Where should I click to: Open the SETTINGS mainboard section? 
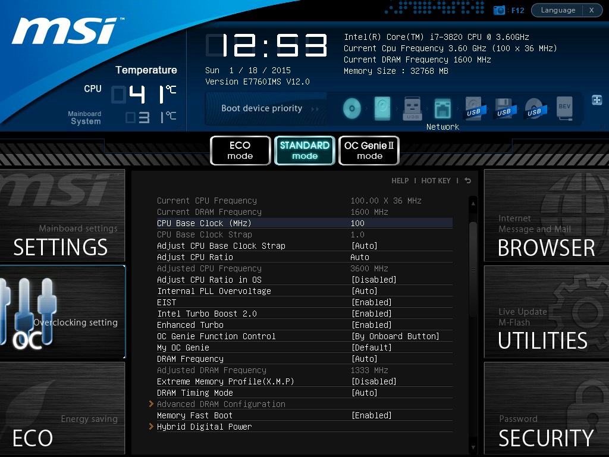click(62, 215)
